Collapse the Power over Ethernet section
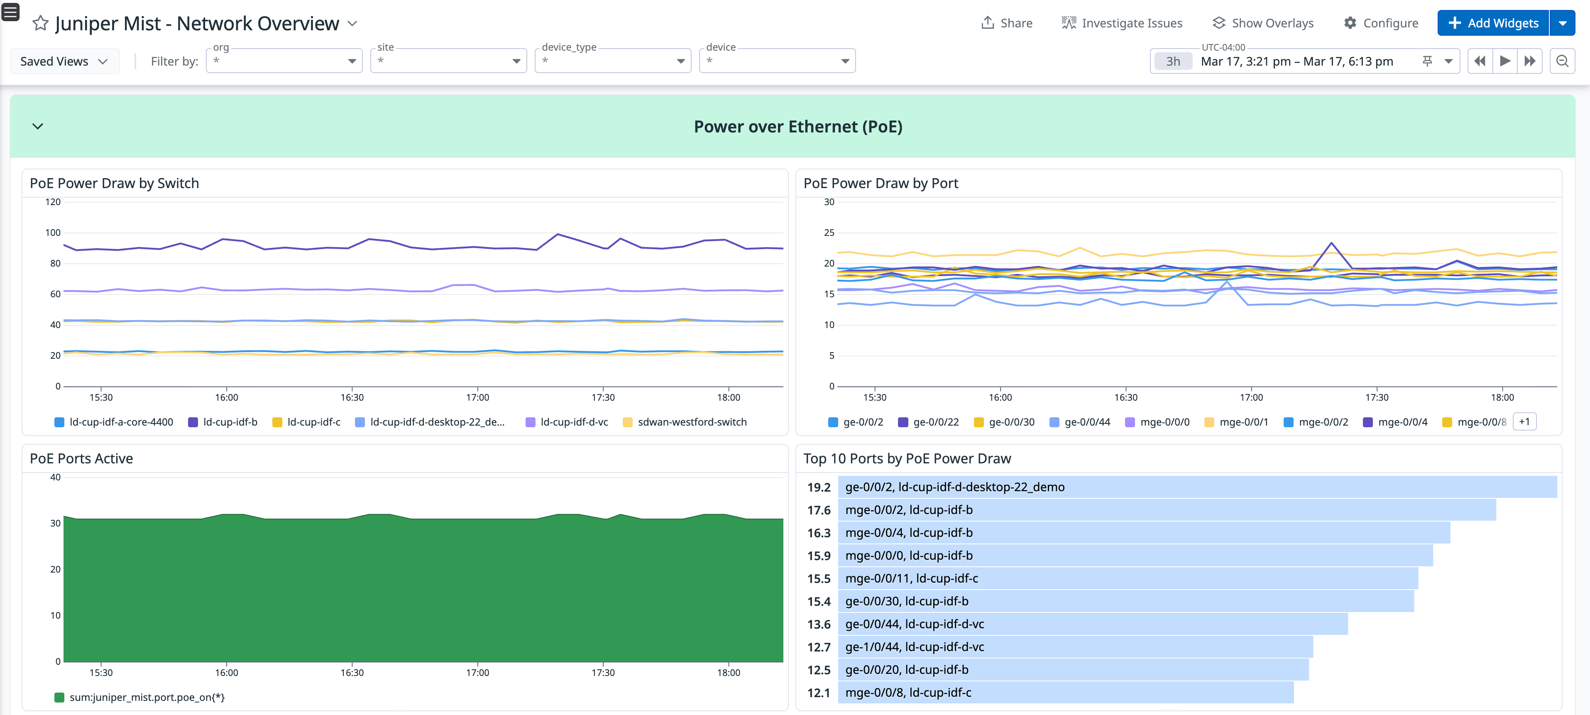 point(37,126)
